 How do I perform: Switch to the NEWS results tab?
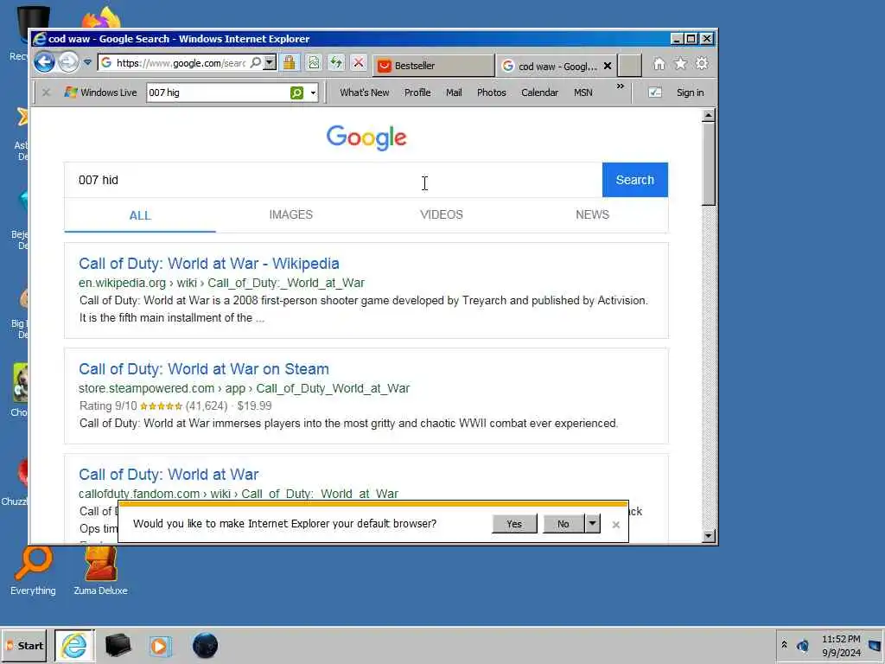592,214
